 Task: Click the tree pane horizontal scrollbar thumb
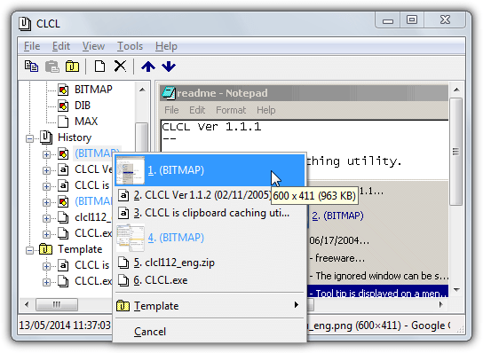[x=57, y=305]
